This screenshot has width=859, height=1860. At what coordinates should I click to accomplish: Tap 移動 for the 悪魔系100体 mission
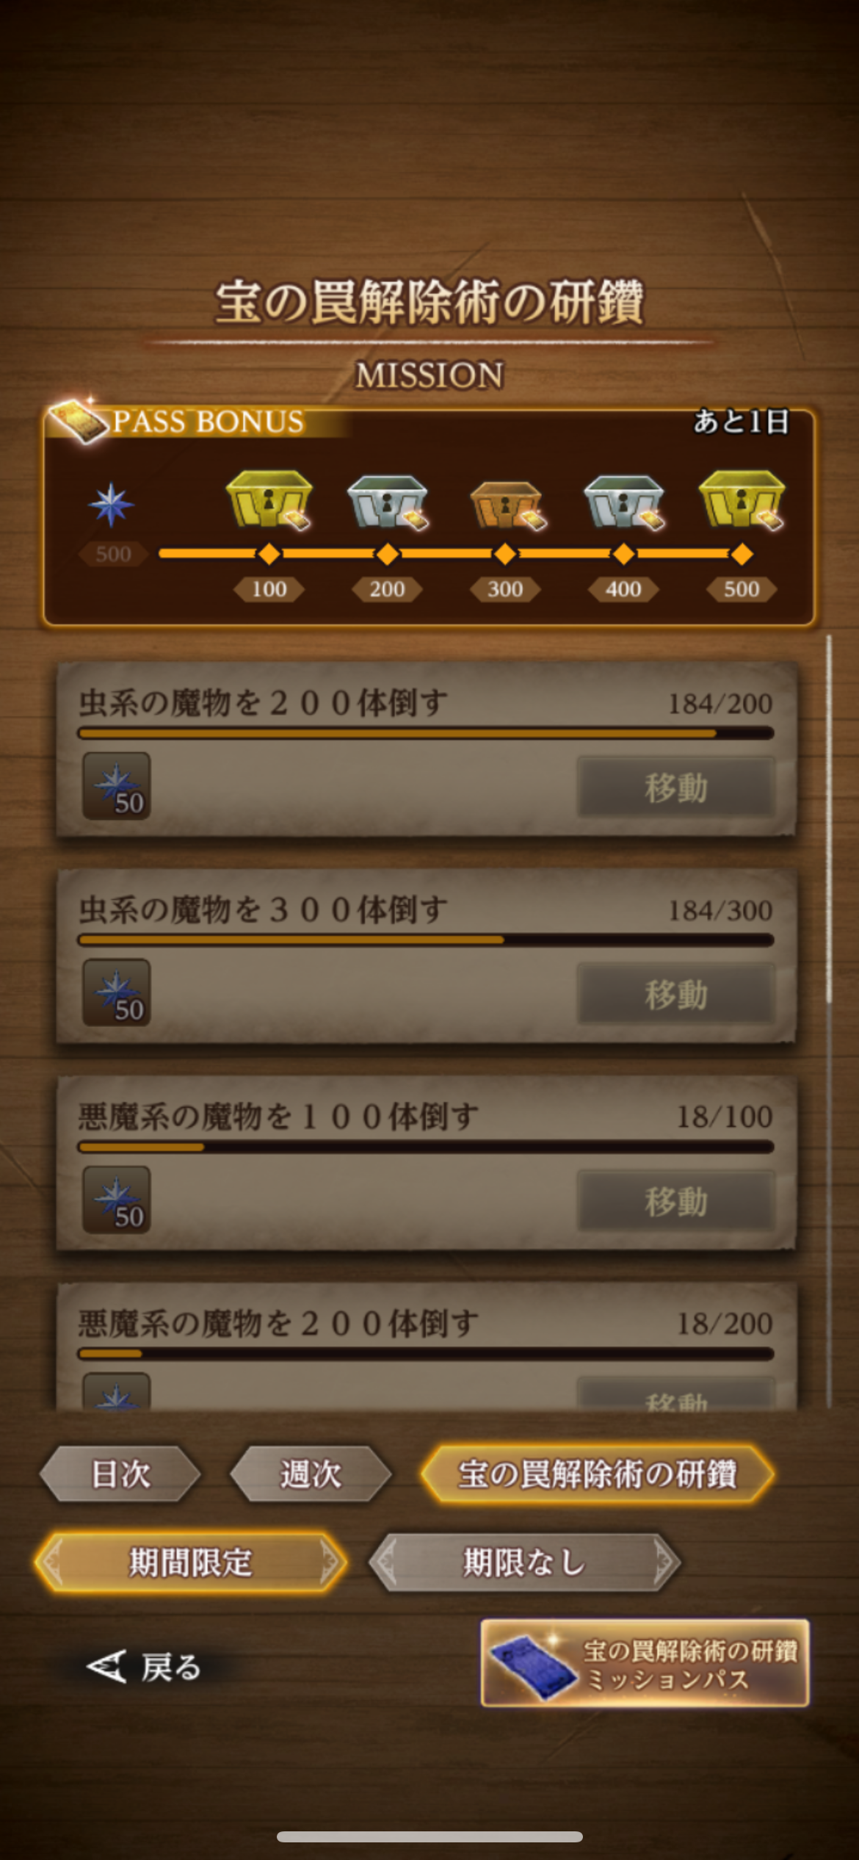[x=676, y=1201]
